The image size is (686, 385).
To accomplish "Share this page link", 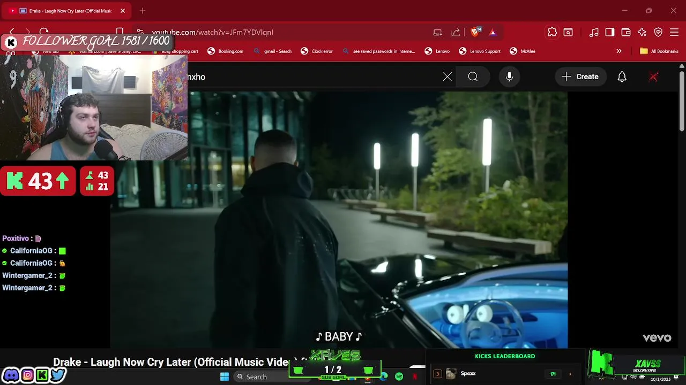I will tap(456, 32).
